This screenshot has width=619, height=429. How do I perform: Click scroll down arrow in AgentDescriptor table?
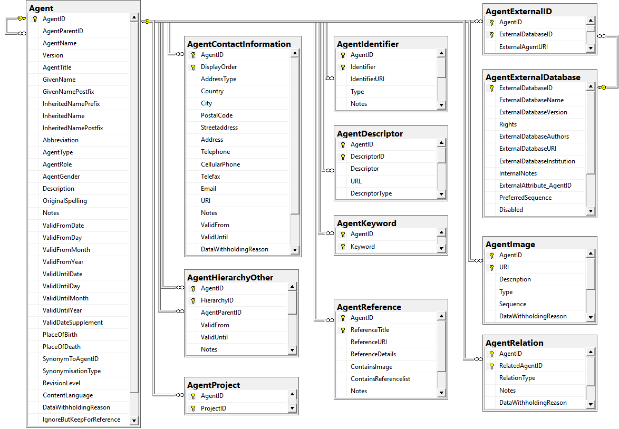(x=442, y=194)
